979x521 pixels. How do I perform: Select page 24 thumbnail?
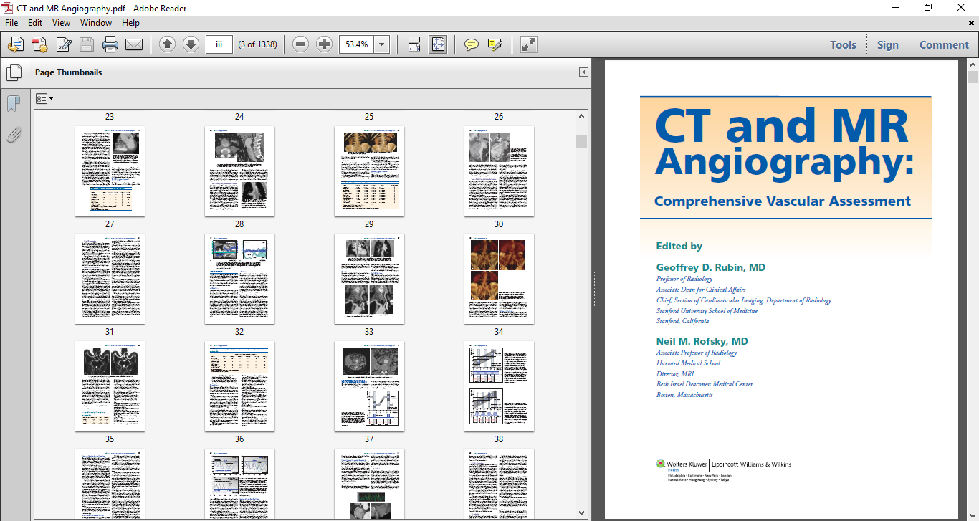[x=239, y=116]
